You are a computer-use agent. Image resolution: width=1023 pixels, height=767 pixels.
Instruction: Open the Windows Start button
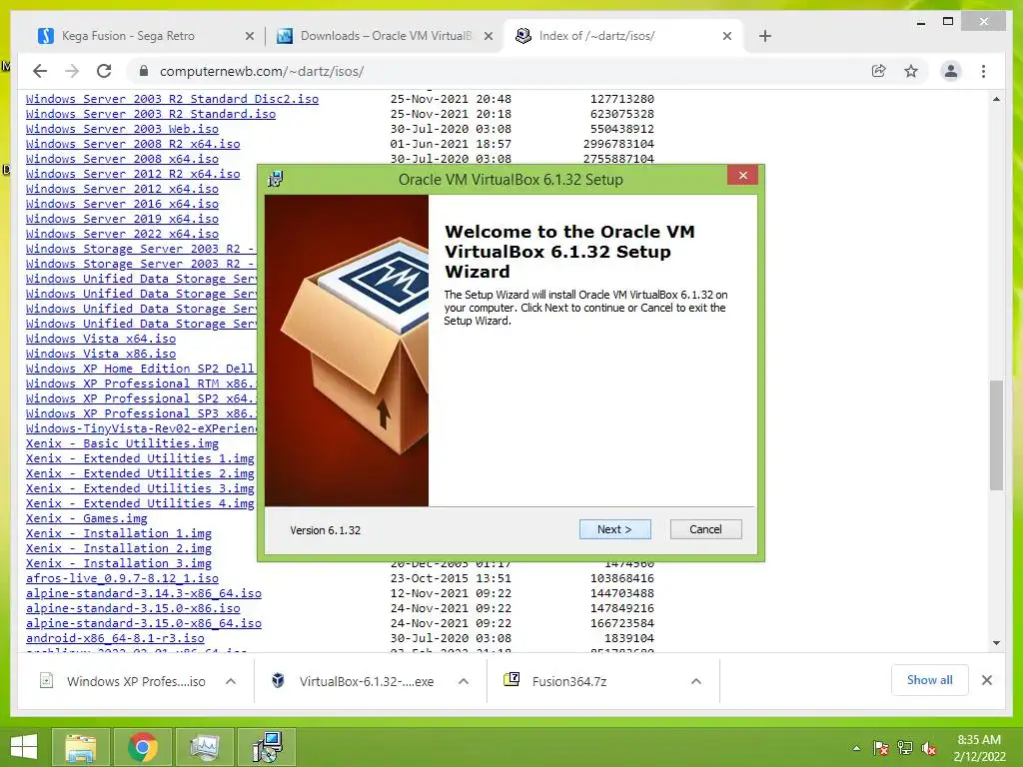[x=24, y=747]
